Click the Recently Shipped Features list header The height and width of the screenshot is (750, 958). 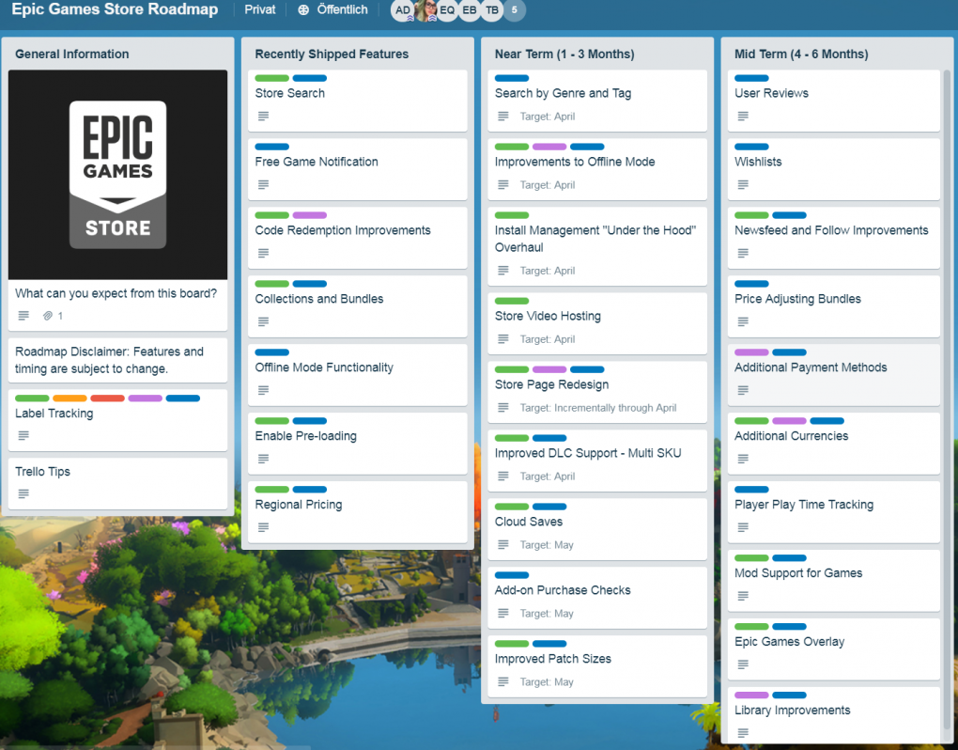(x=332, y=54)
